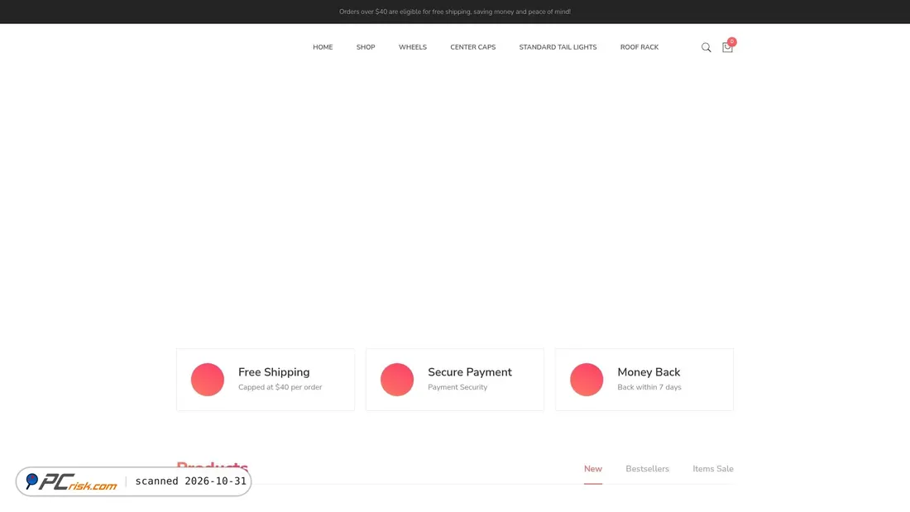Screen dimensions: 910x512
Task: Click the red Money Back circle icon
Action: pos(587,380)
